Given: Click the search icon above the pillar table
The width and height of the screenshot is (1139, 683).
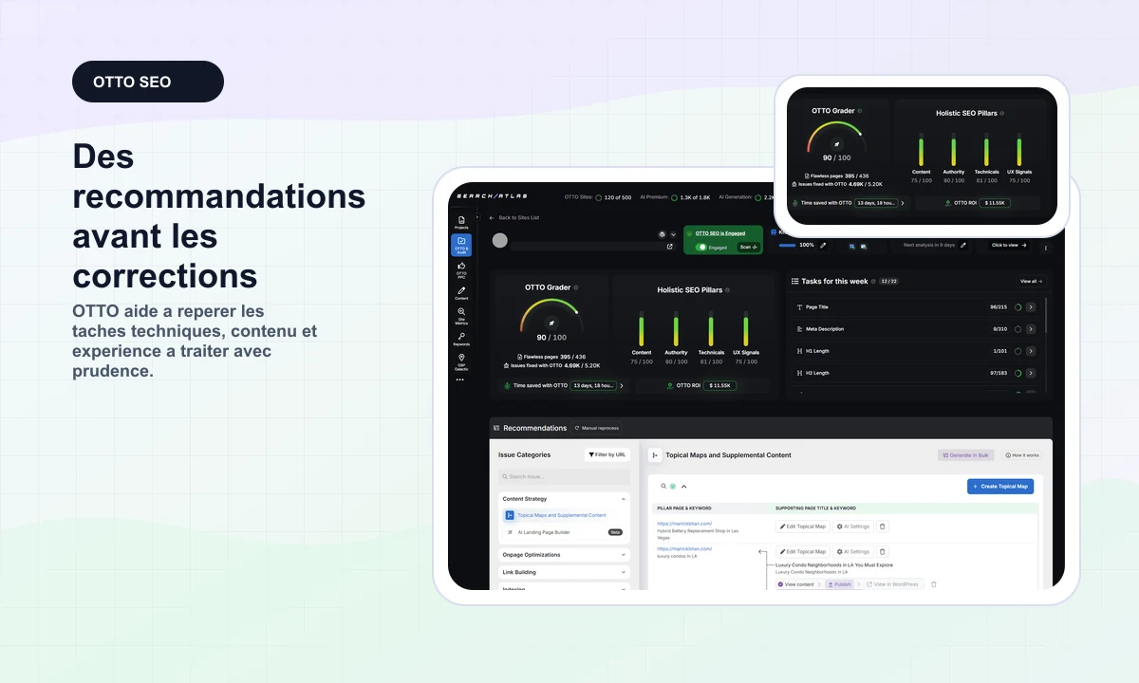Looking at the screenshot, I should [x=663, y=486].
